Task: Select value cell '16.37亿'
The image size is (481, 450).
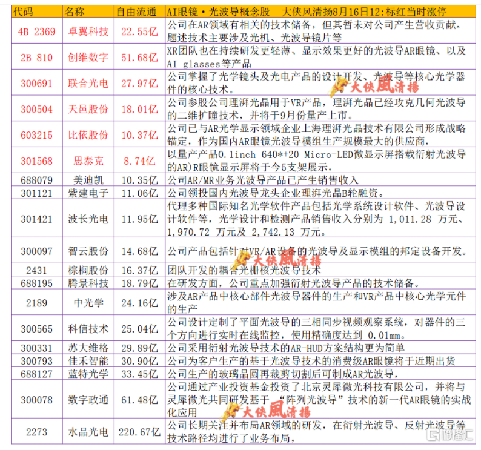Action: click(x=139, y=270)
